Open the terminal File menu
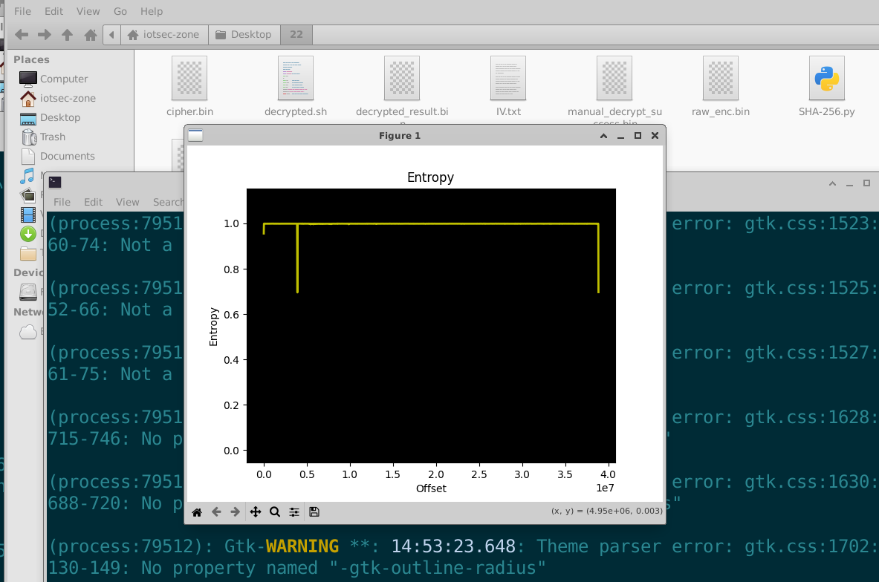The height and width of the screenshot is (582, 879). click(62, 202)
